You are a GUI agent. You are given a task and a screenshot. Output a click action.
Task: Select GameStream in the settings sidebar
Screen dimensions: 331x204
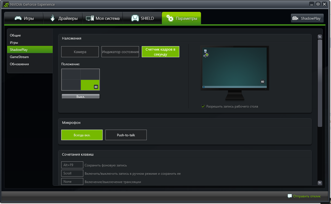(x=30, y=57)
